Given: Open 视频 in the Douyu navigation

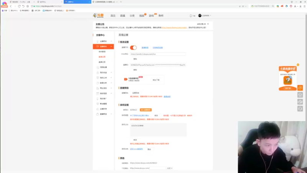Looking at the screenshot, I should tap(142, 16).
